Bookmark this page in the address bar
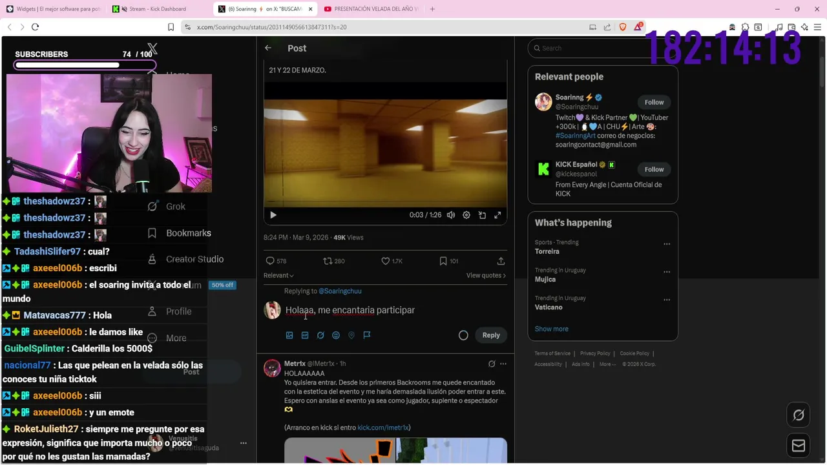This screenshot has height=465, width=827. pos(171,27)
